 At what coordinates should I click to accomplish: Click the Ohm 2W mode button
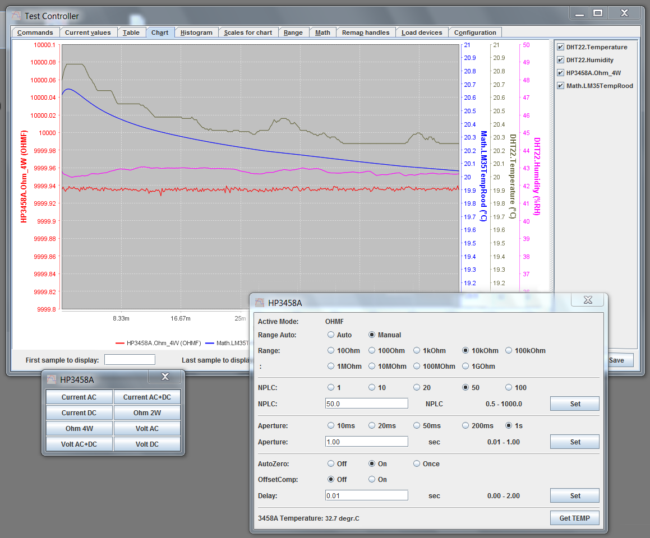(147, 413)
